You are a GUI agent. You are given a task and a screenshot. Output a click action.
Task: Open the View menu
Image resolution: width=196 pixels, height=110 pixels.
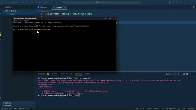22,2
